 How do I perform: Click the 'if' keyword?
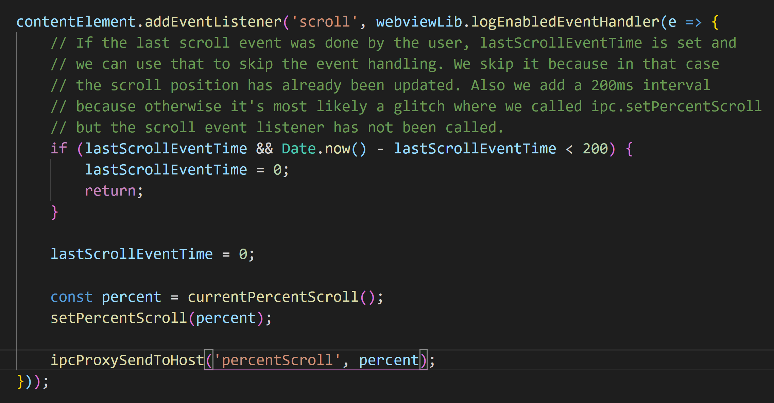pos(58,149)
